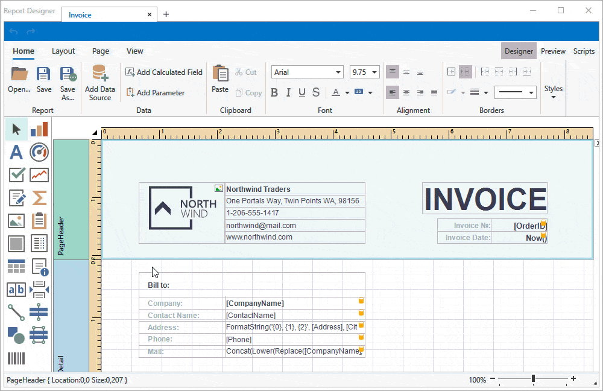The width and height of the screenshot is (603, 391).
Task: Click Add Calculated Field in the Data group
Action: click(163, 72)
